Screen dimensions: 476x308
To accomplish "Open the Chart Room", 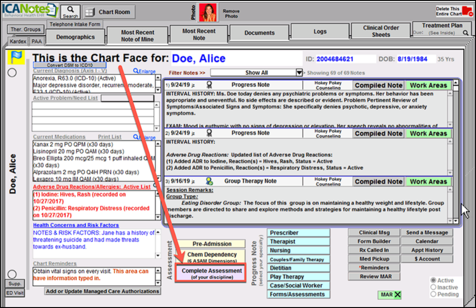I will click(x=109, y=12).
